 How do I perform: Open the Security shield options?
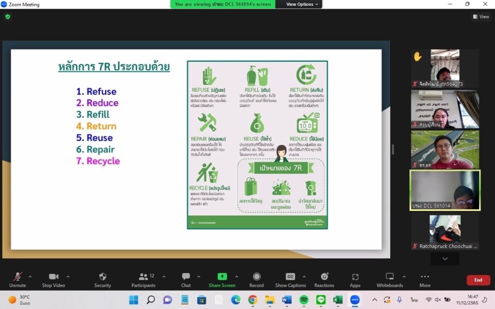click(102, 279)
